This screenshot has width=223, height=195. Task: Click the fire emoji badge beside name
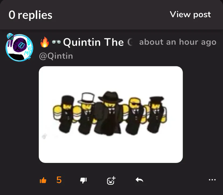pos(45,42)
